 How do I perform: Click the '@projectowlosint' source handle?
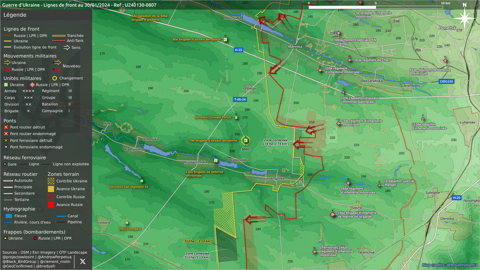click(18, 257)
